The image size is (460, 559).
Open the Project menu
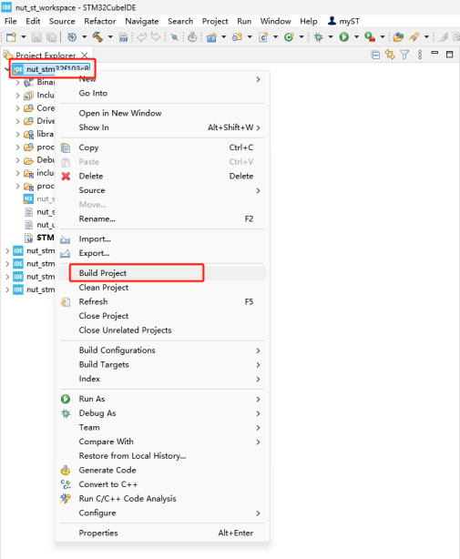(215, 21)
